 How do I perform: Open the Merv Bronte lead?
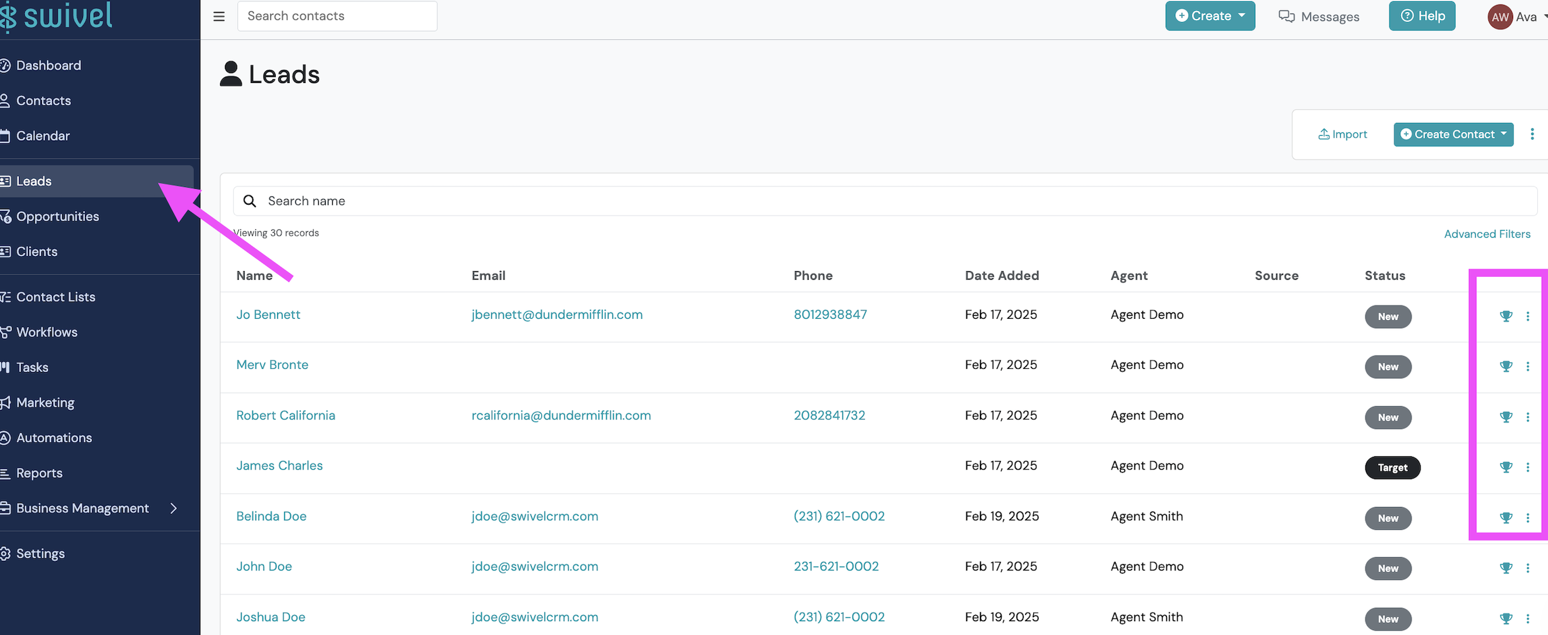(273, 364)
